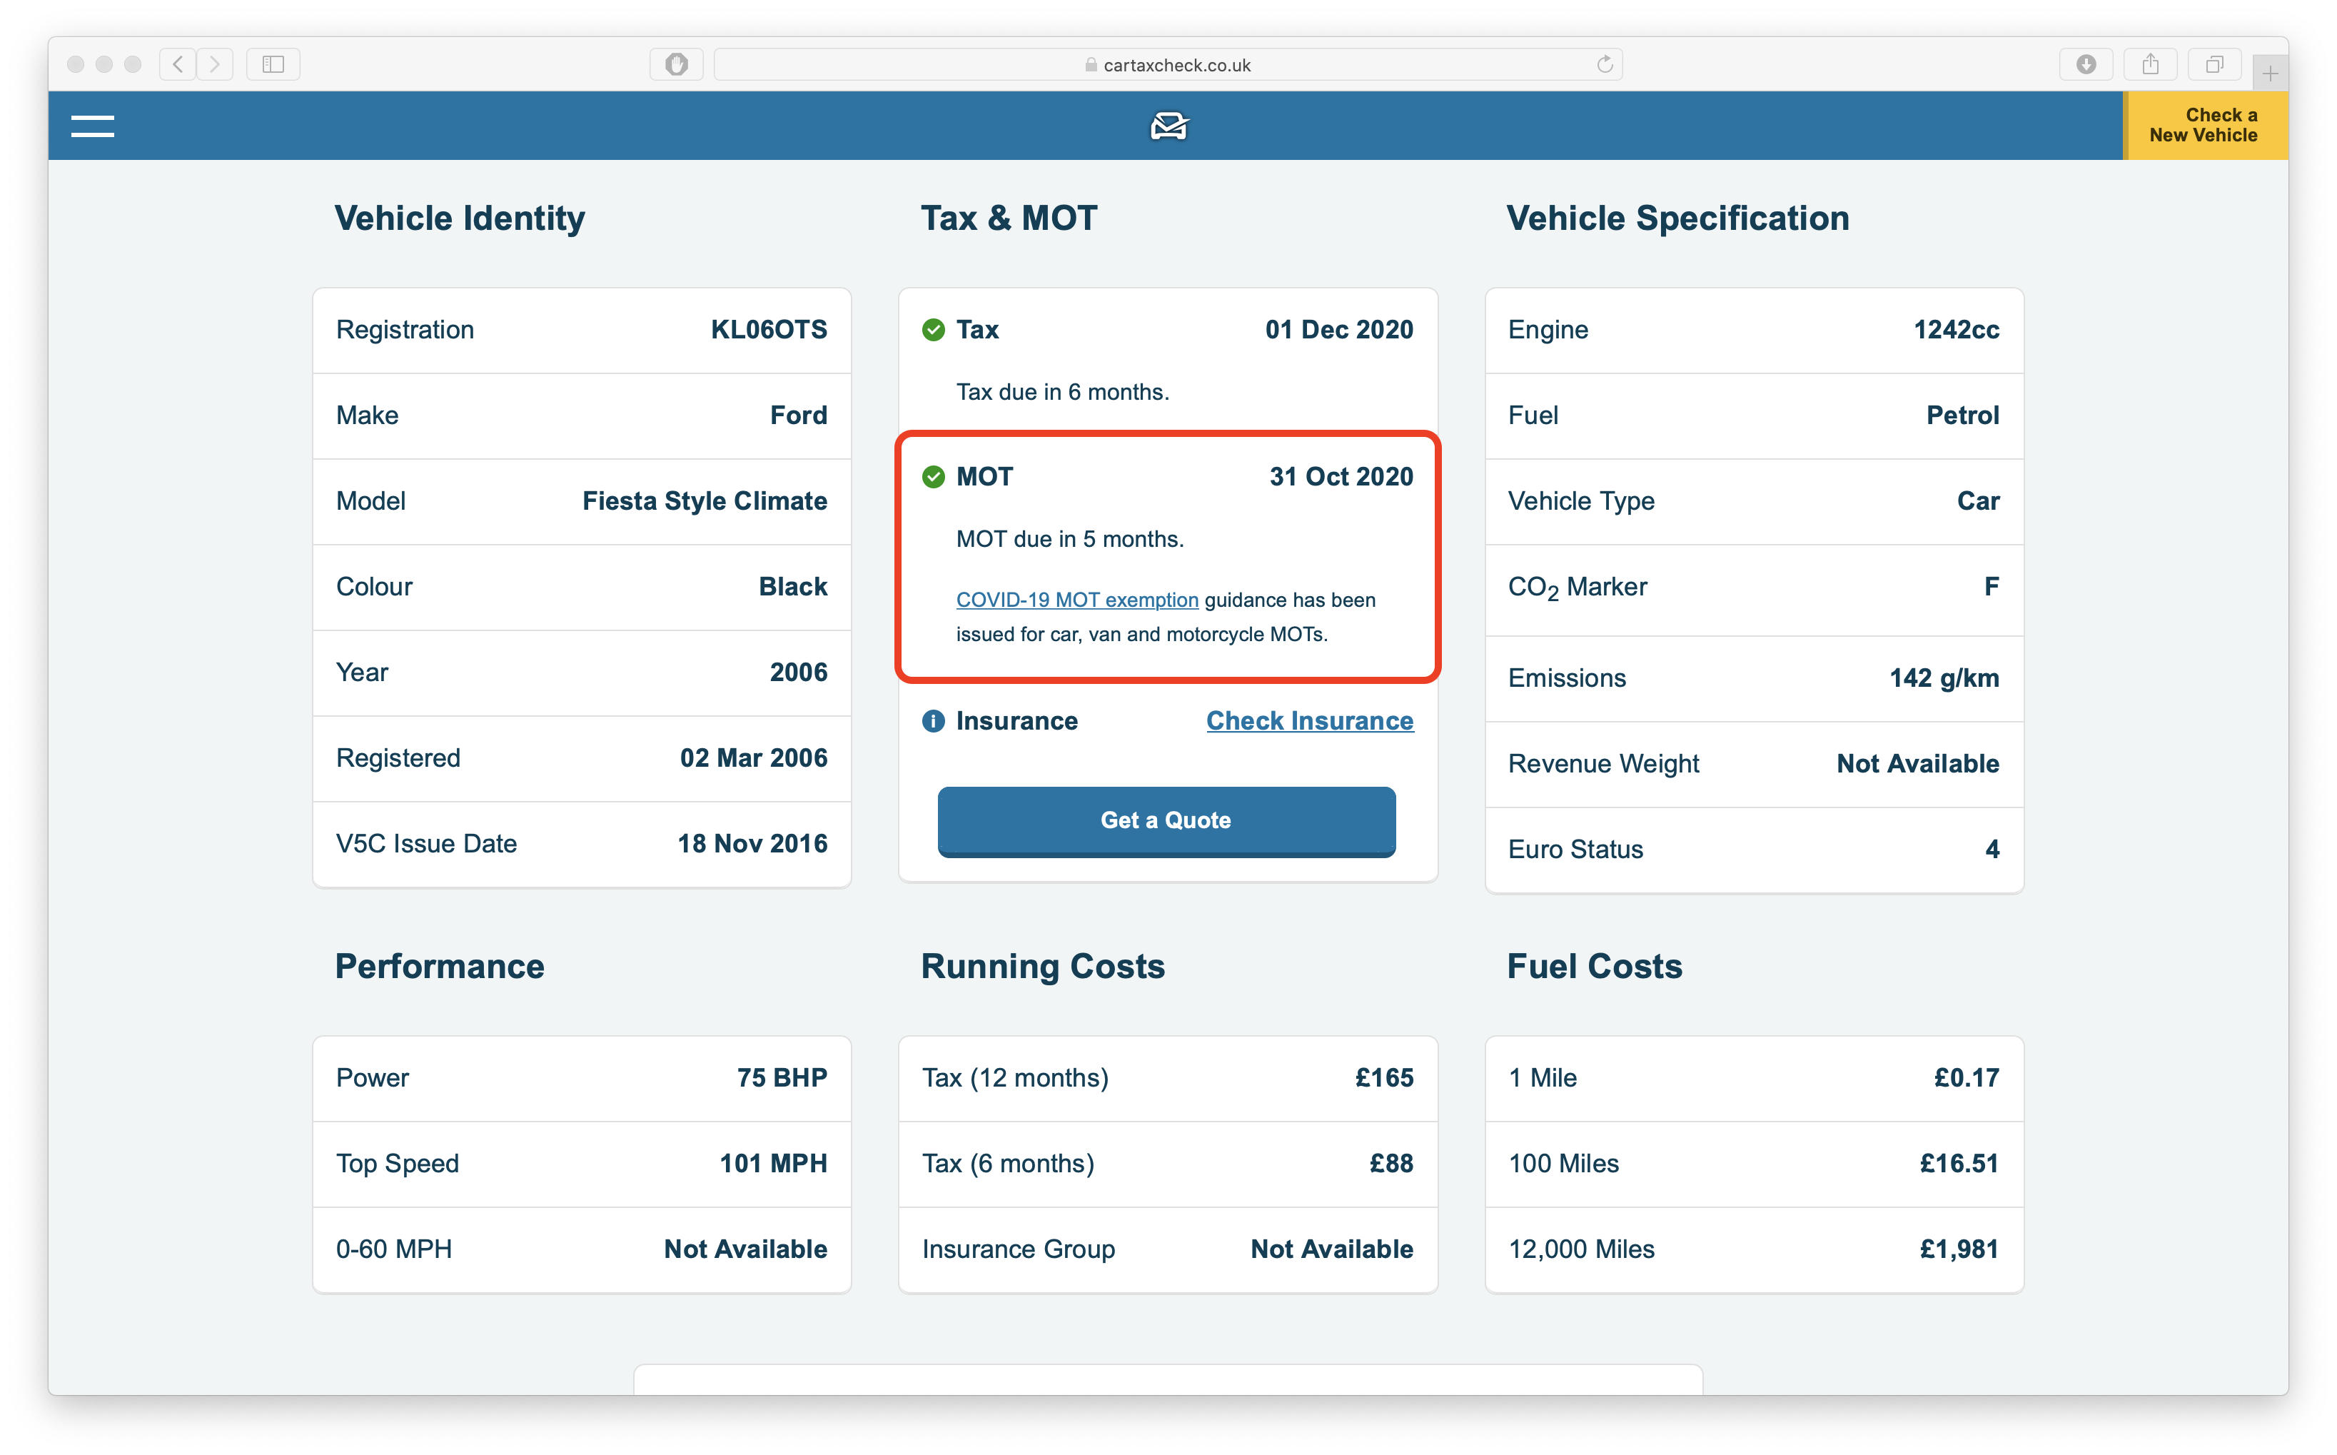Click the Safari back arrow

click(x=178, y=64)
